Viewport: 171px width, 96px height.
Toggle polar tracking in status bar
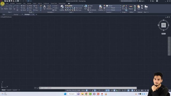pos(99,90)
